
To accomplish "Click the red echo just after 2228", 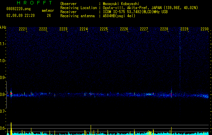I will (171, 94).
